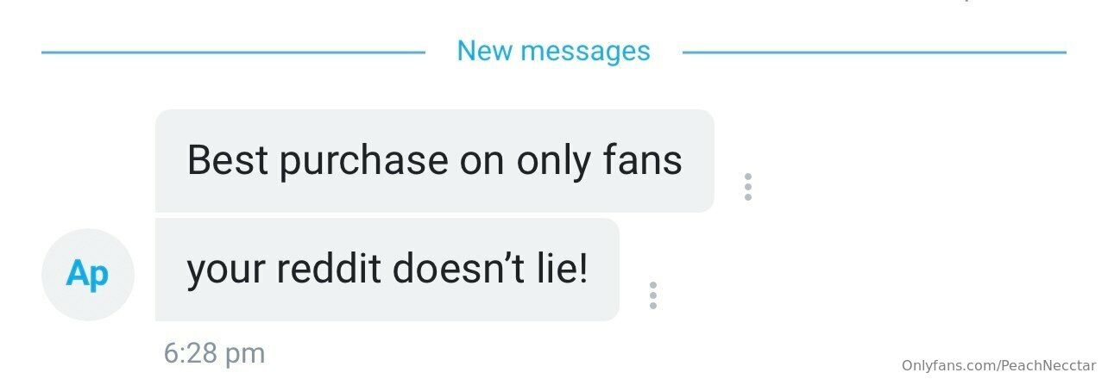Click the "New messages" divider label
The height and width of the screenshot is (385, 1108).
pyautogui.click(x=553, y=51)
